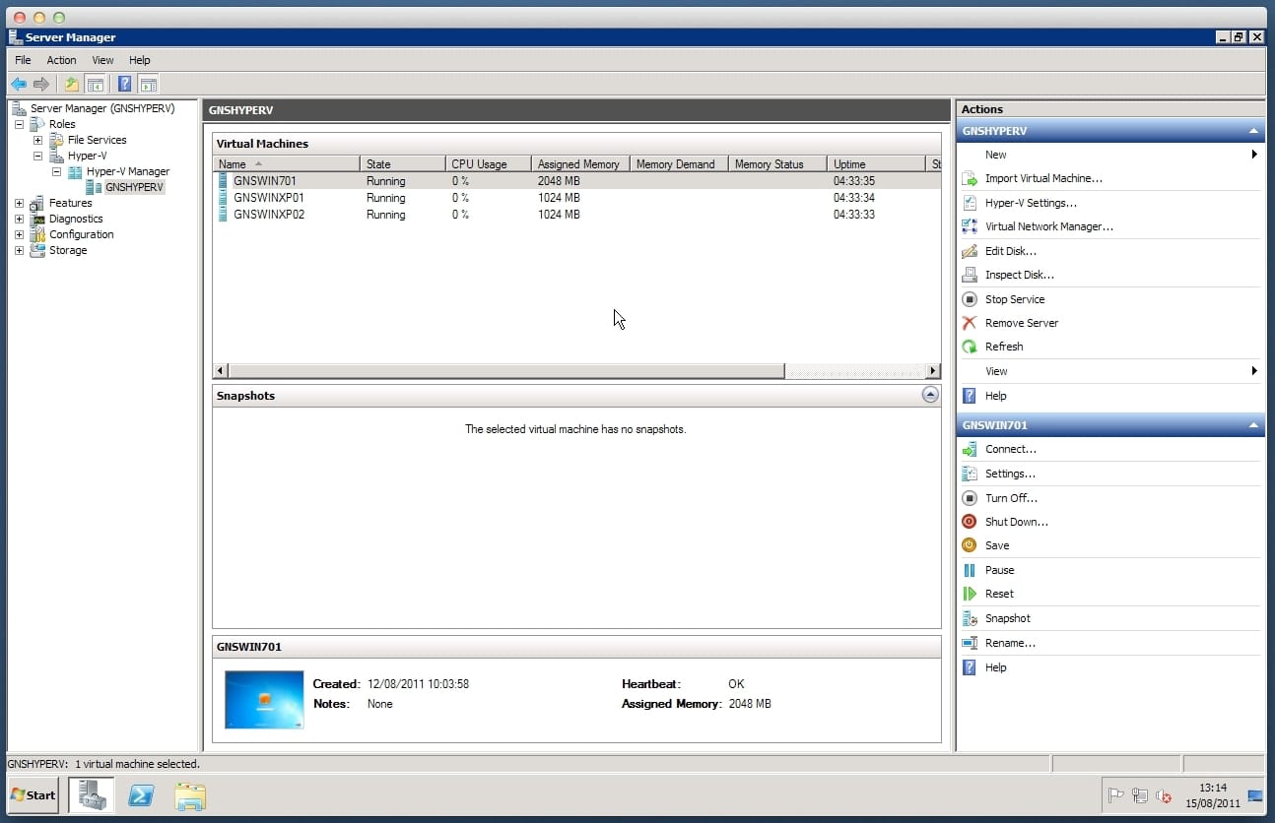Click the blue Help toolbar icon
Viewport: 1275px width, 823px height.
(125, 85)
